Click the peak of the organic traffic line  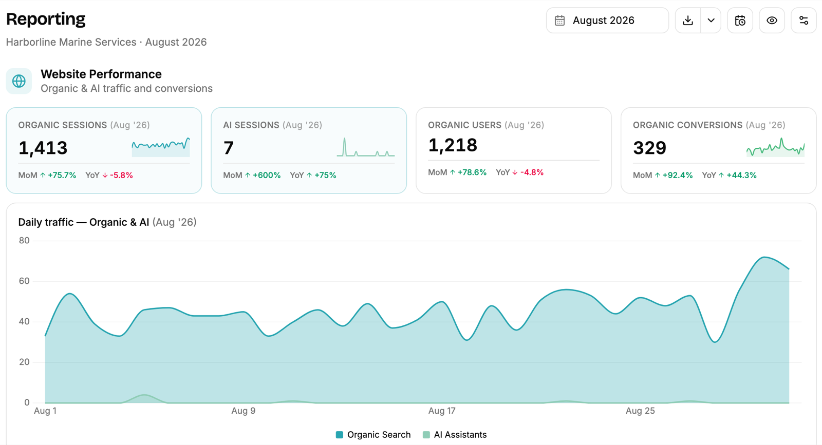pos(765,257)
